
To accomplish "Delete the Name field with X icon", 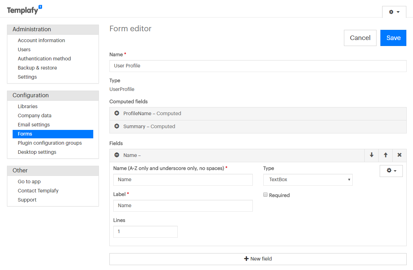I will click(x=399, y=155).
